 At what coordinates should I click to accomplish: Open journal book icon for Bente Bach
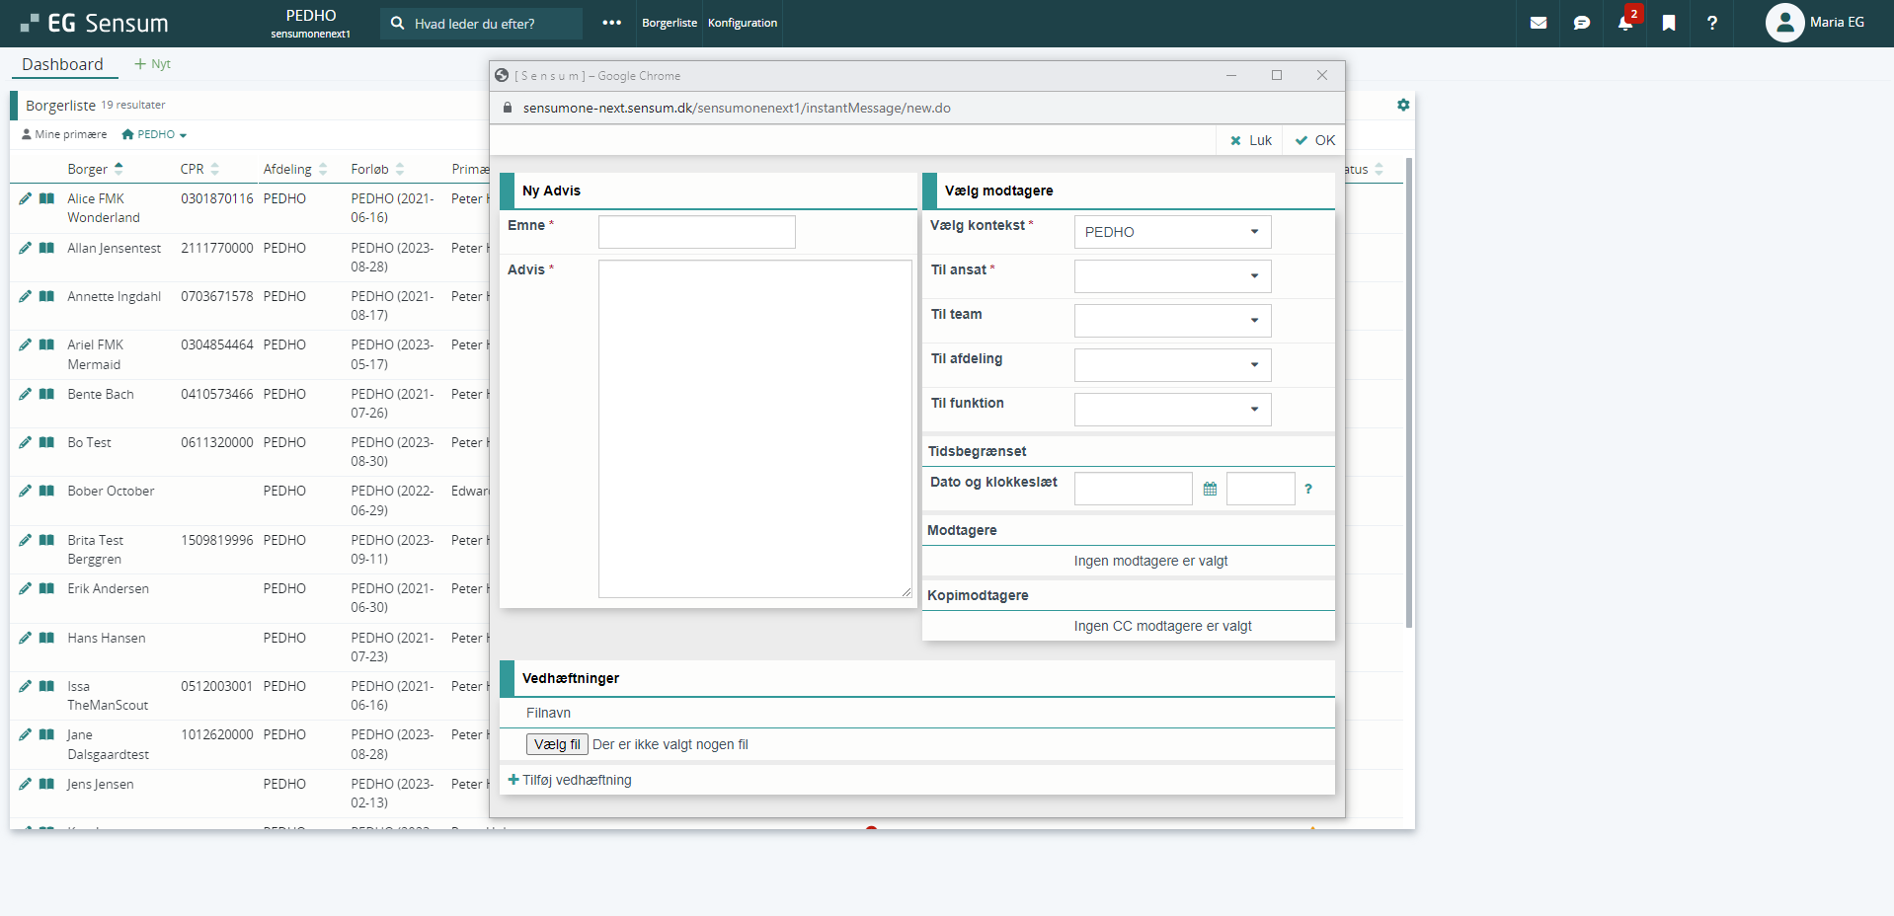[x=46, y=394]
